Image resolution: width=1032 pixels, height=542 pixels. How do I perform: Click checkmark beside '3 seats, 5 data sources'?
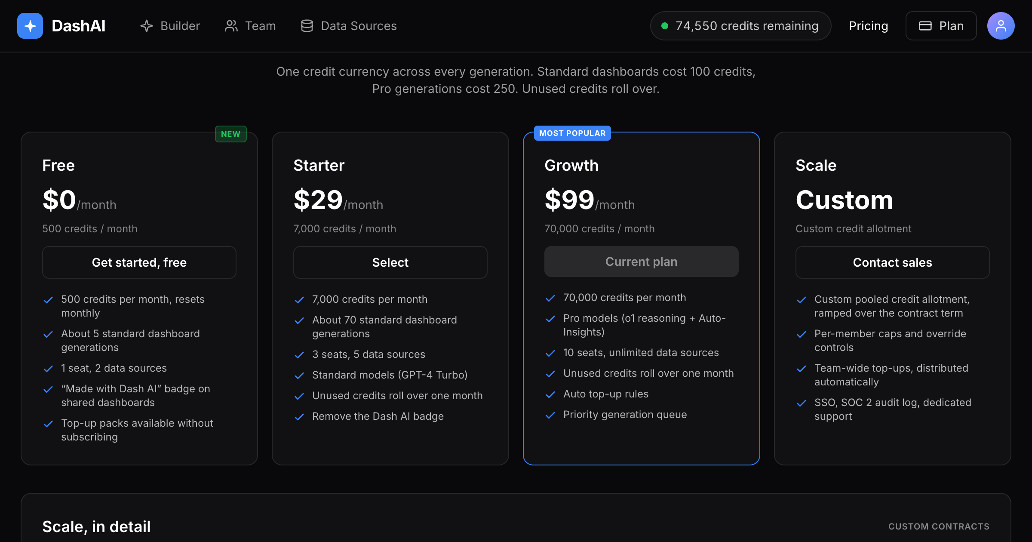[x=299, y=355]
